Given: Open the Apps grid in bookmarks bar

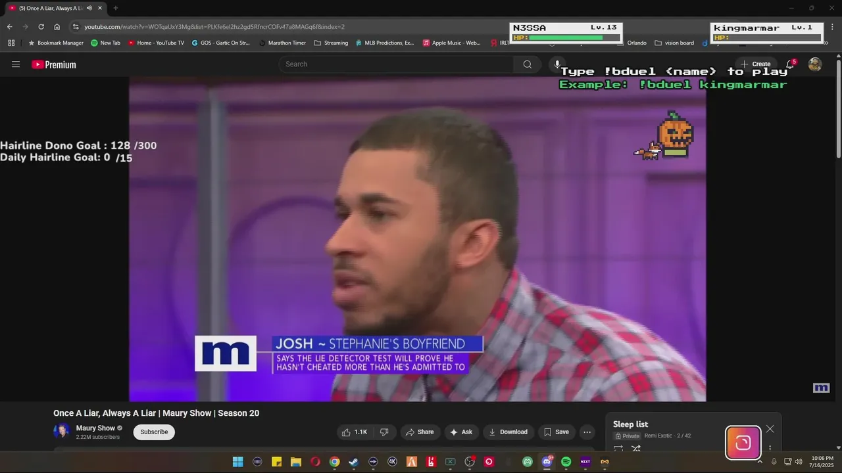Looking at the screenshot, I should pos(11,43).
